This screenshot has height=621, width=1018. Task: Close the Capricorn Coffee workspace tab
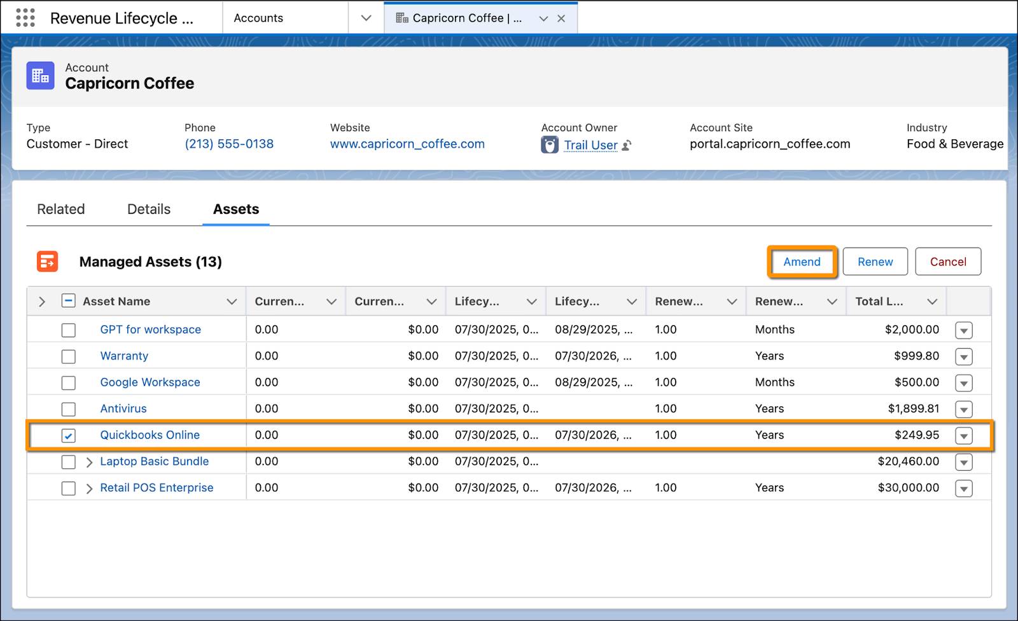click(561, 18)
